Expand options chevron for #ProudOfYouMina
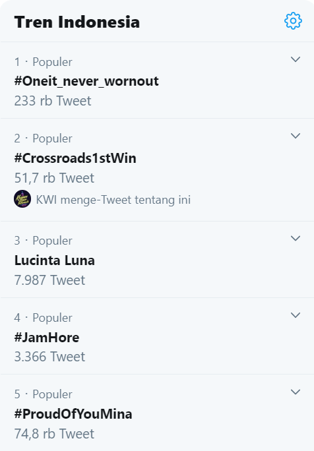Image resolution: width=314 pixels, height=451 pixels. [x=296, y=392]
